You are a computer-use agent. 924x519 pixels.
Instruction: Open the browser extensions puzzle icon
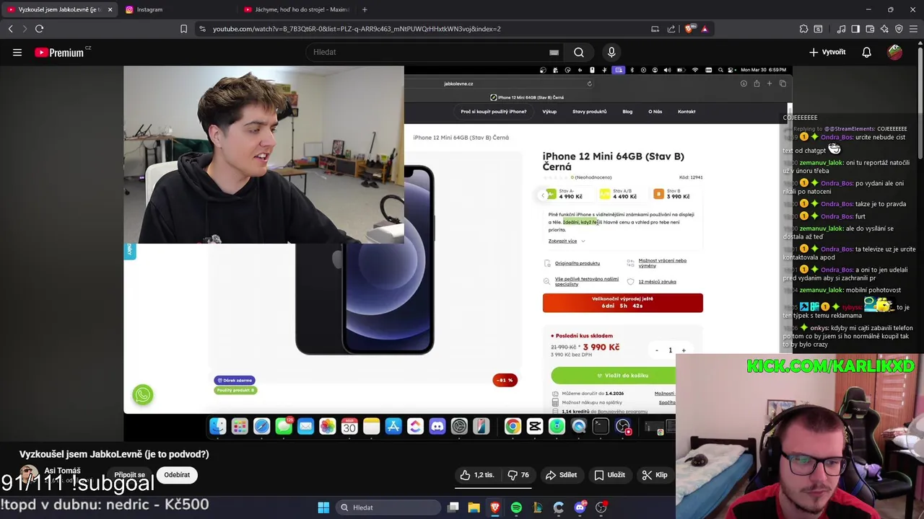point(803,29)
